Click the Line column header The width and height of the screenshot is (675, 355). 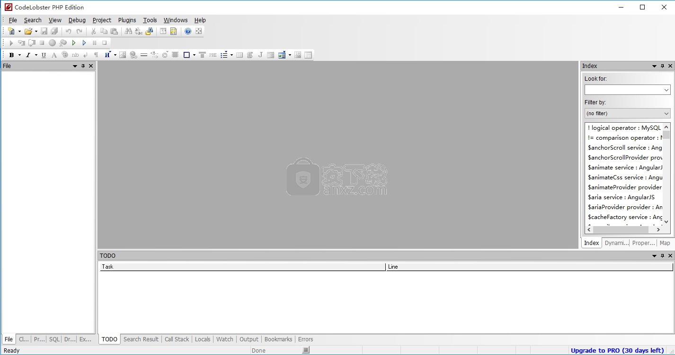tap(529, 267)
